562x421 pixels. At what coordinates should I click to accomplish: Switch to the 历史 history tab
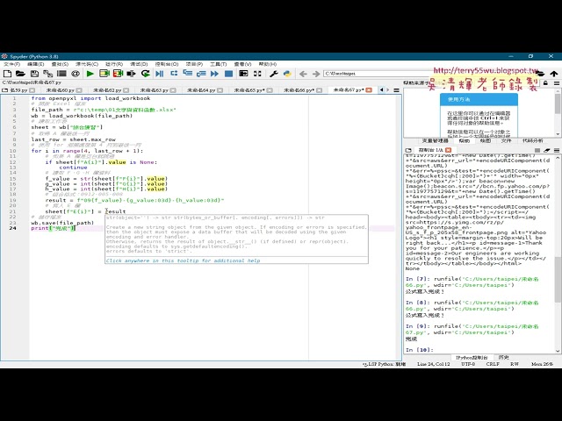503,357
